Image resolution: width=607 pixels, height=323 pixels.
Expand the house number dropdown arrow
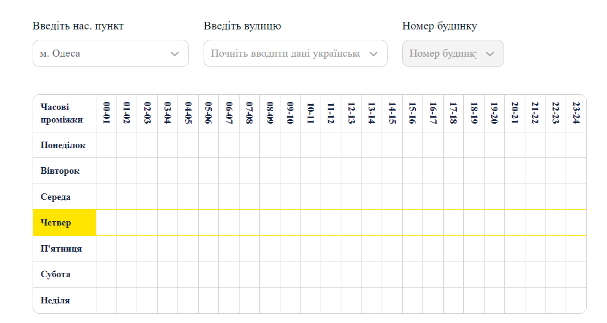click(489, 54)
